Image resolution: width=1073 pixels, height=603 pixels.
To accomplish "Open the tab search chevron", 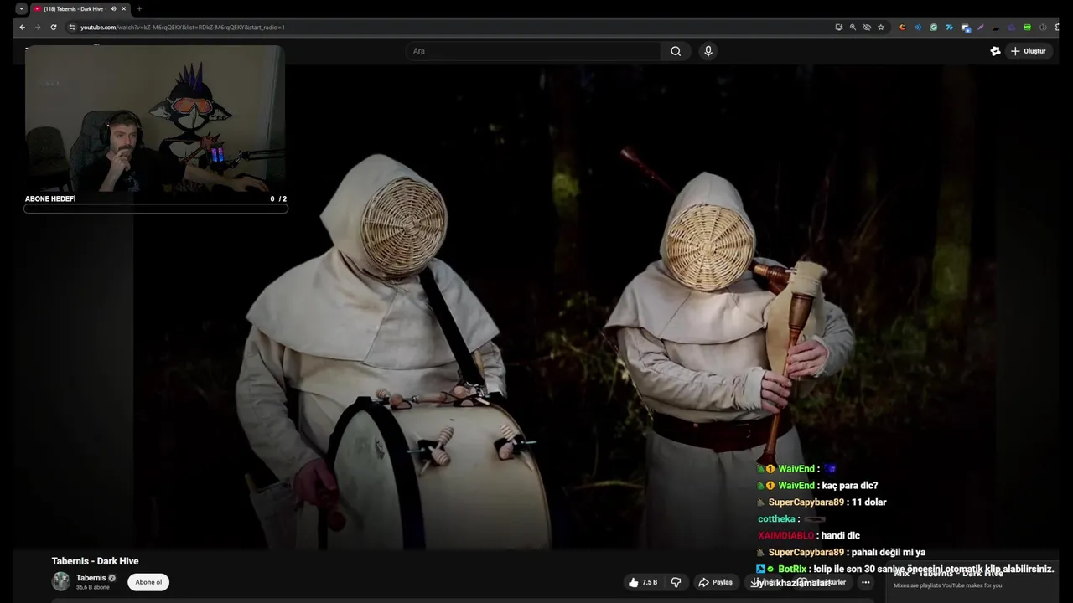I will (22, 8).
